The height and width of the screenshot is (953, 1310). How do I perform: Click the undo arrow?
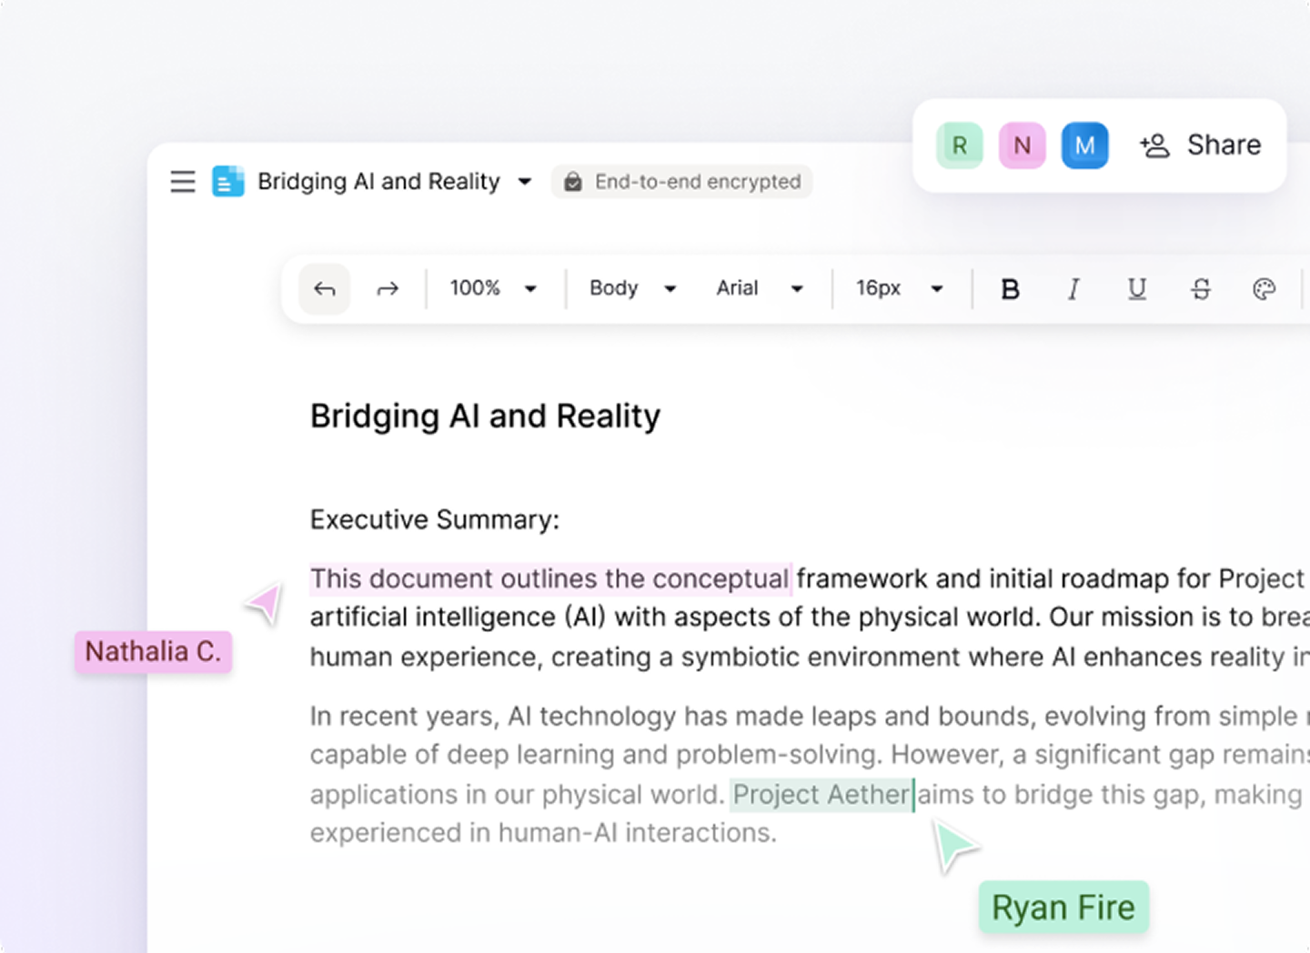pyautogui.click(x=325, y=289)
